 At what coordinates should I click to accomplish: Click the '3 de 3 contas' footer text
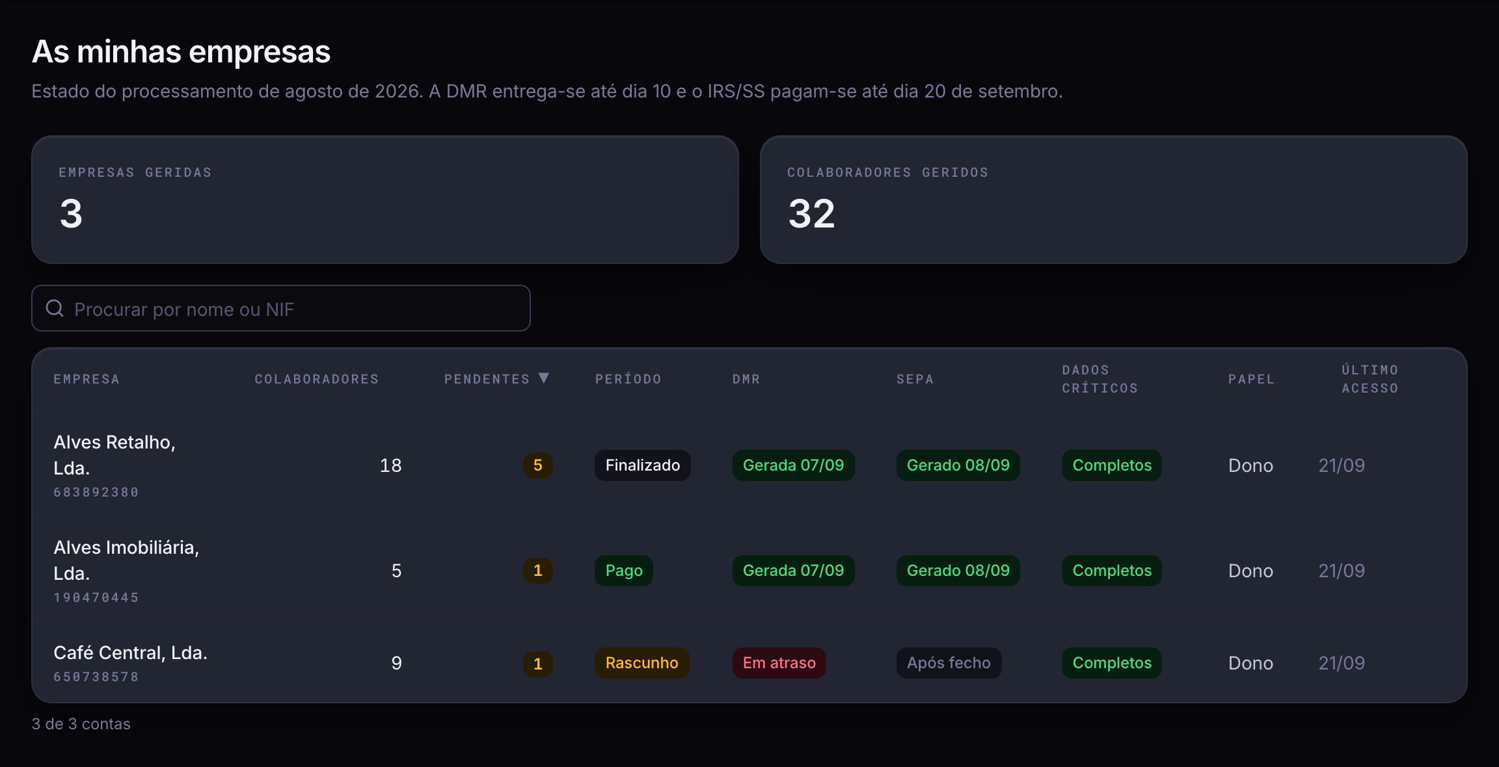[81, 724]
